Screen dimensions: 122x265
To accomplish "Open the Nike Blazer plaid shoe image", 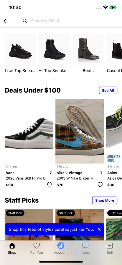I will [x=80, y=131].
